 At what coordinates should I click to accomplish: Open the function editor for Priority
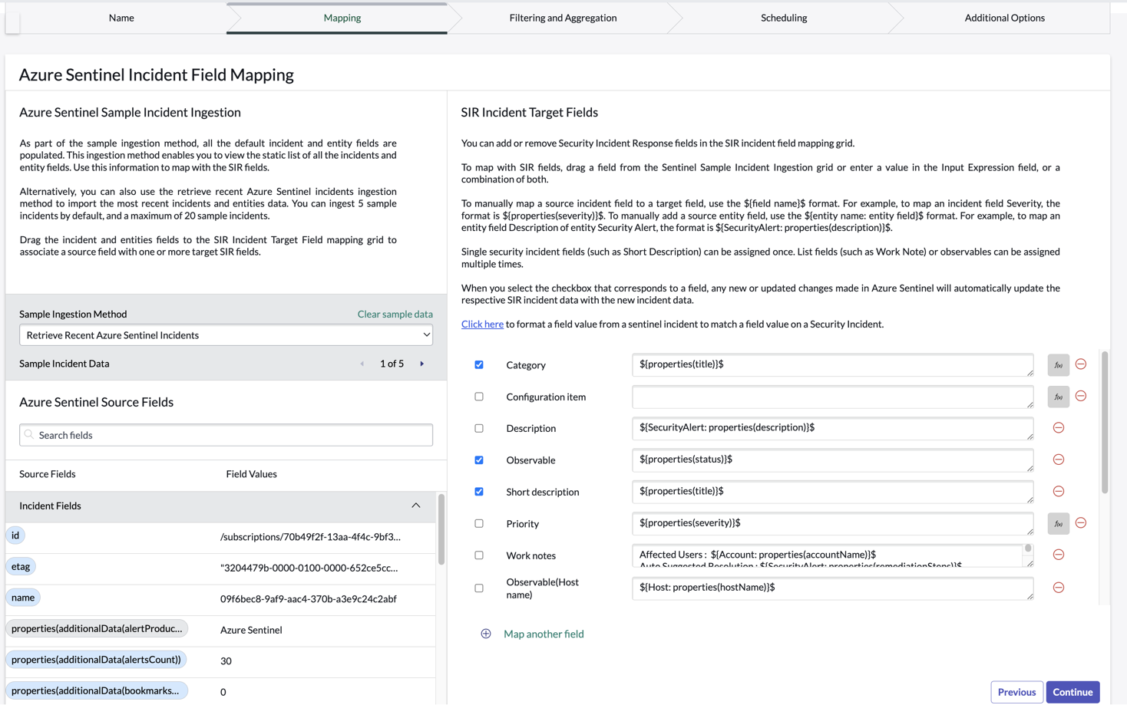pos(1058,523)
